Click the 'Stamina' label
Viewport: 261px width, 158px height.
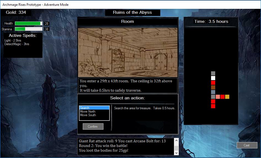pos(7,29)
